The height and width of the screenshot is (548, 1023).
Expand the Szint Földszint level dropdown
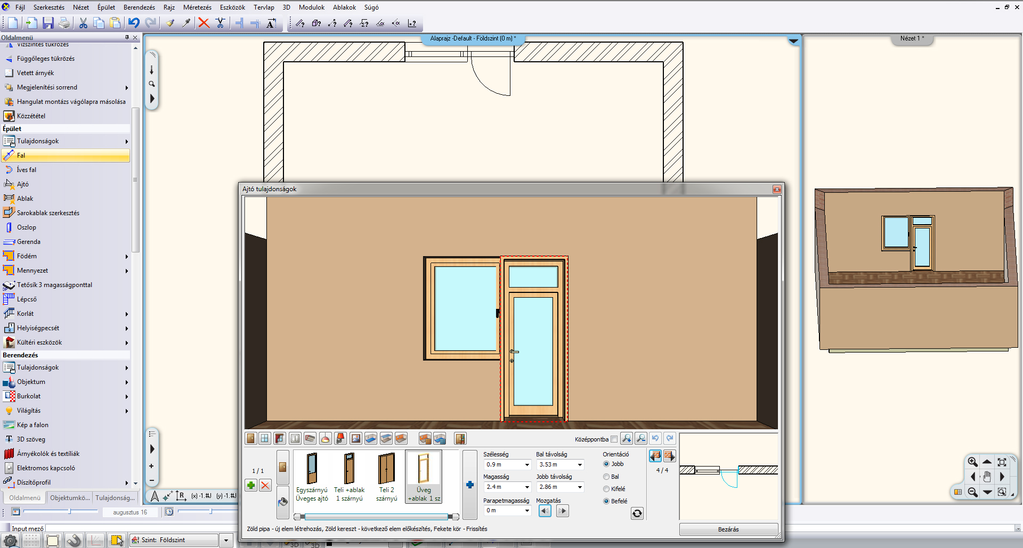coord(226,540)
